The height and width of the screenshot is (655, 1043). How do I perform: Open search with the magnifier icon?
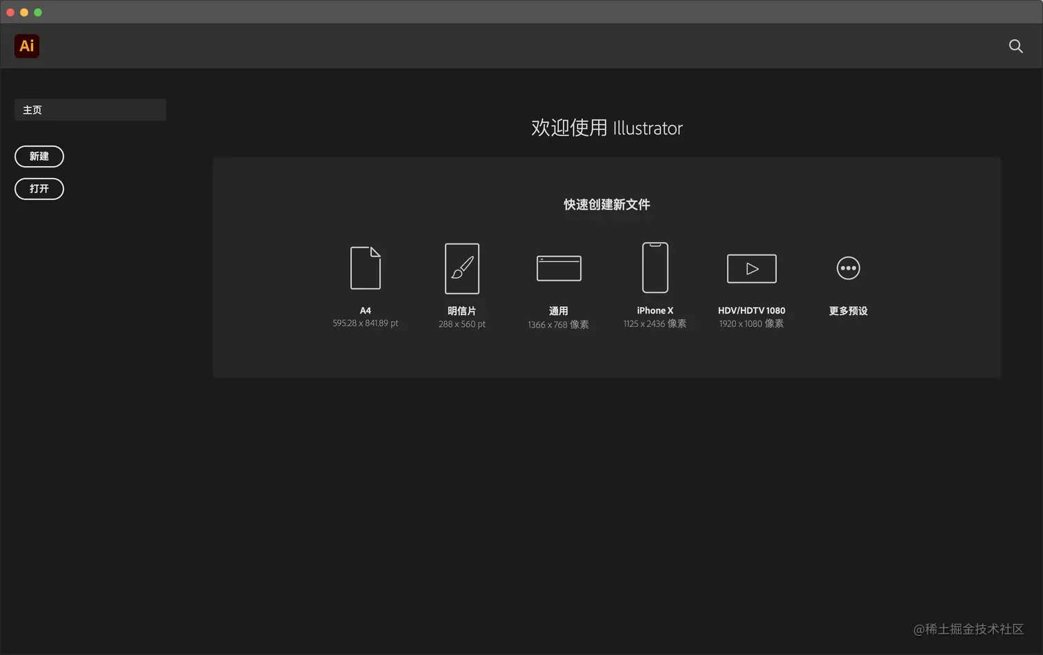click(x=1015, y=46)
